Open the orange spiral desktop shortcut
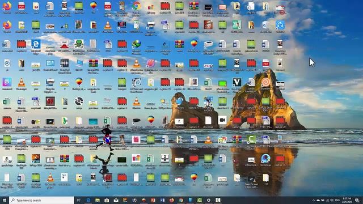The height and width of the screenshot is (204, 363). click(x=265, y=82)
